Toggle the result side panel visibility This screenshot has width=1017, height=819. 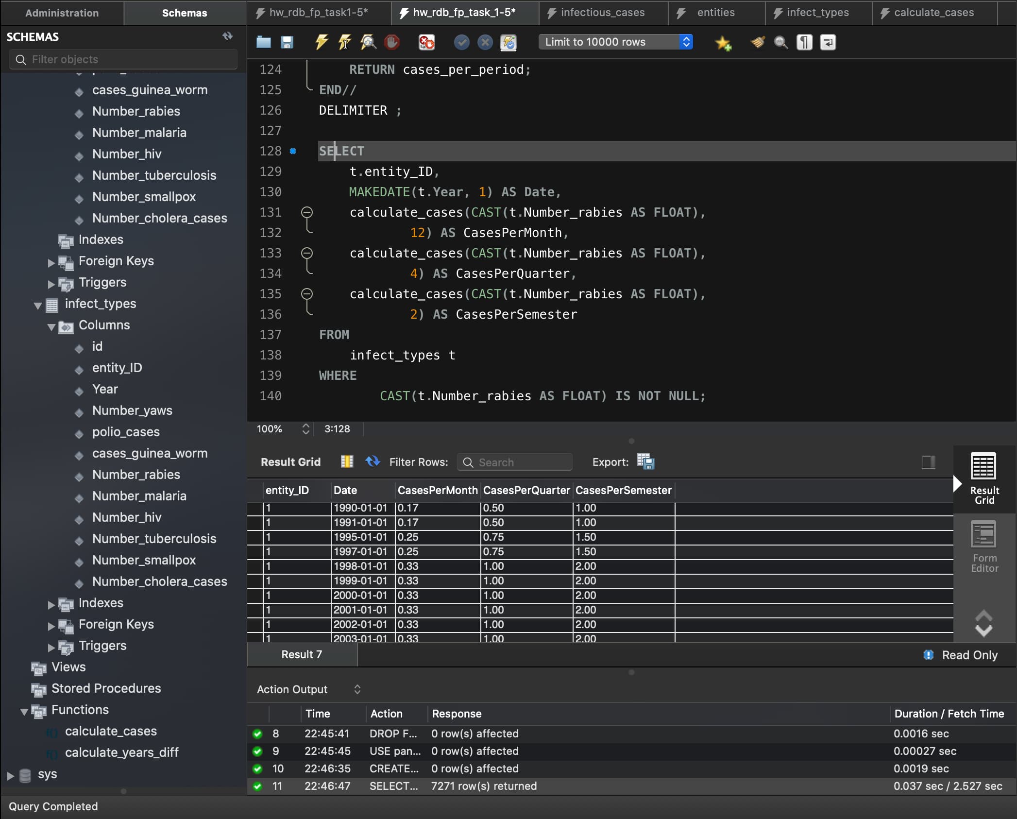click(928, 461)
